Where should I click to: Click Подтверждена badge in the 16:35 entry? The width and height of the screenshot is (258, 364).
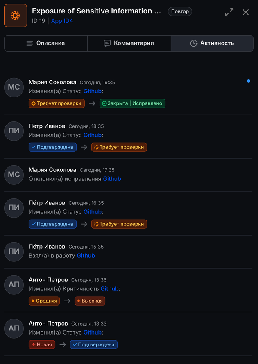click(52, 224)
